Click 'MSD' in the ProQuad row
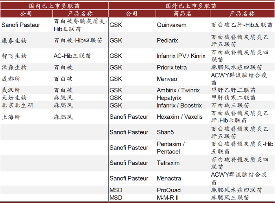The height and width of the screenshot is (203, 275). (x=116, y=190)
